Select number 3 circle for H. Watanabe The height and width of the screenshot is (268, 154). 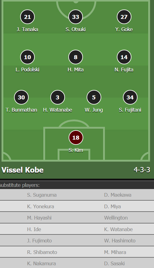tap(58, 97)
